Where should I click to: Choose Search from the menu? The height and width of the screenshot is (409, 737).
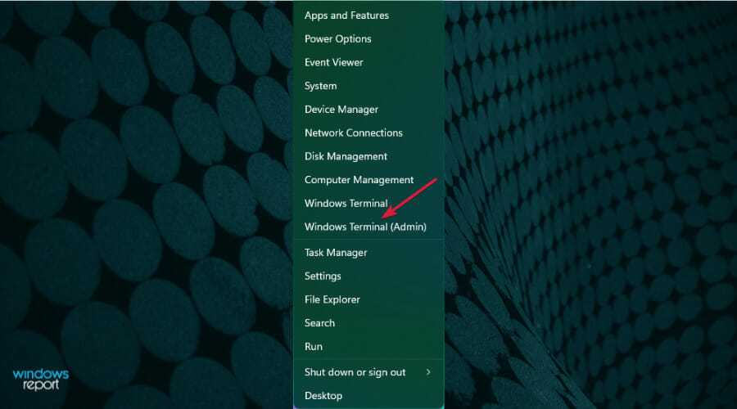pos(319,323)
